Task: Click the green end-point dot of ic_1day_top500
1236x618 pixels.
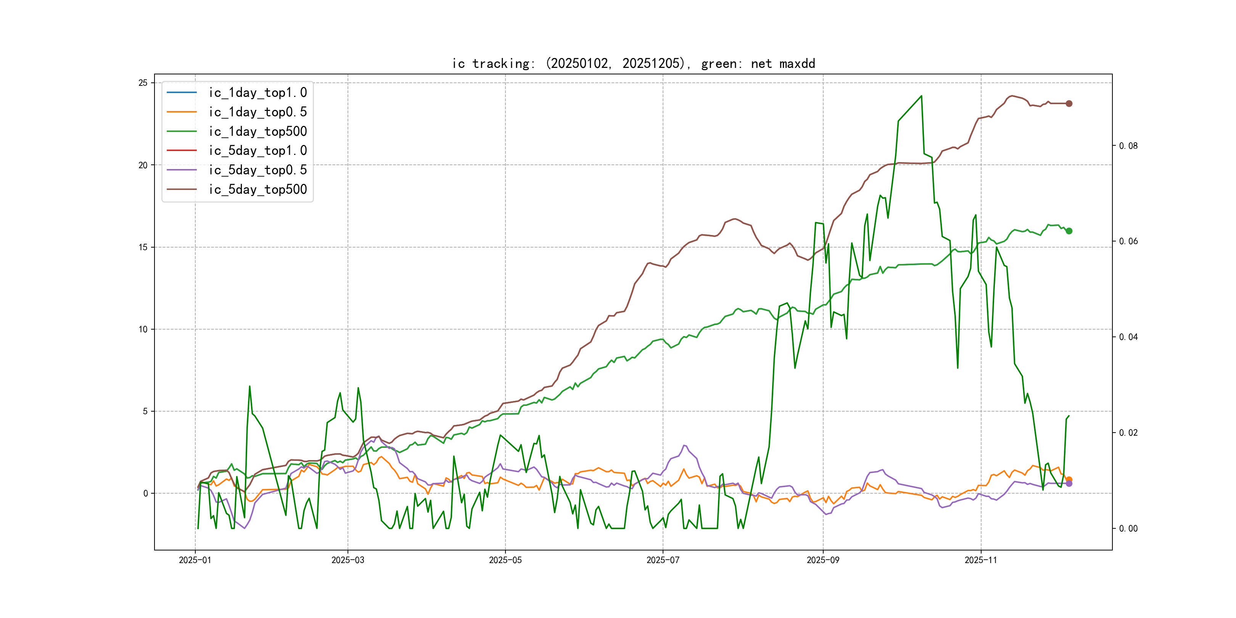Action: click(1069, 231)
